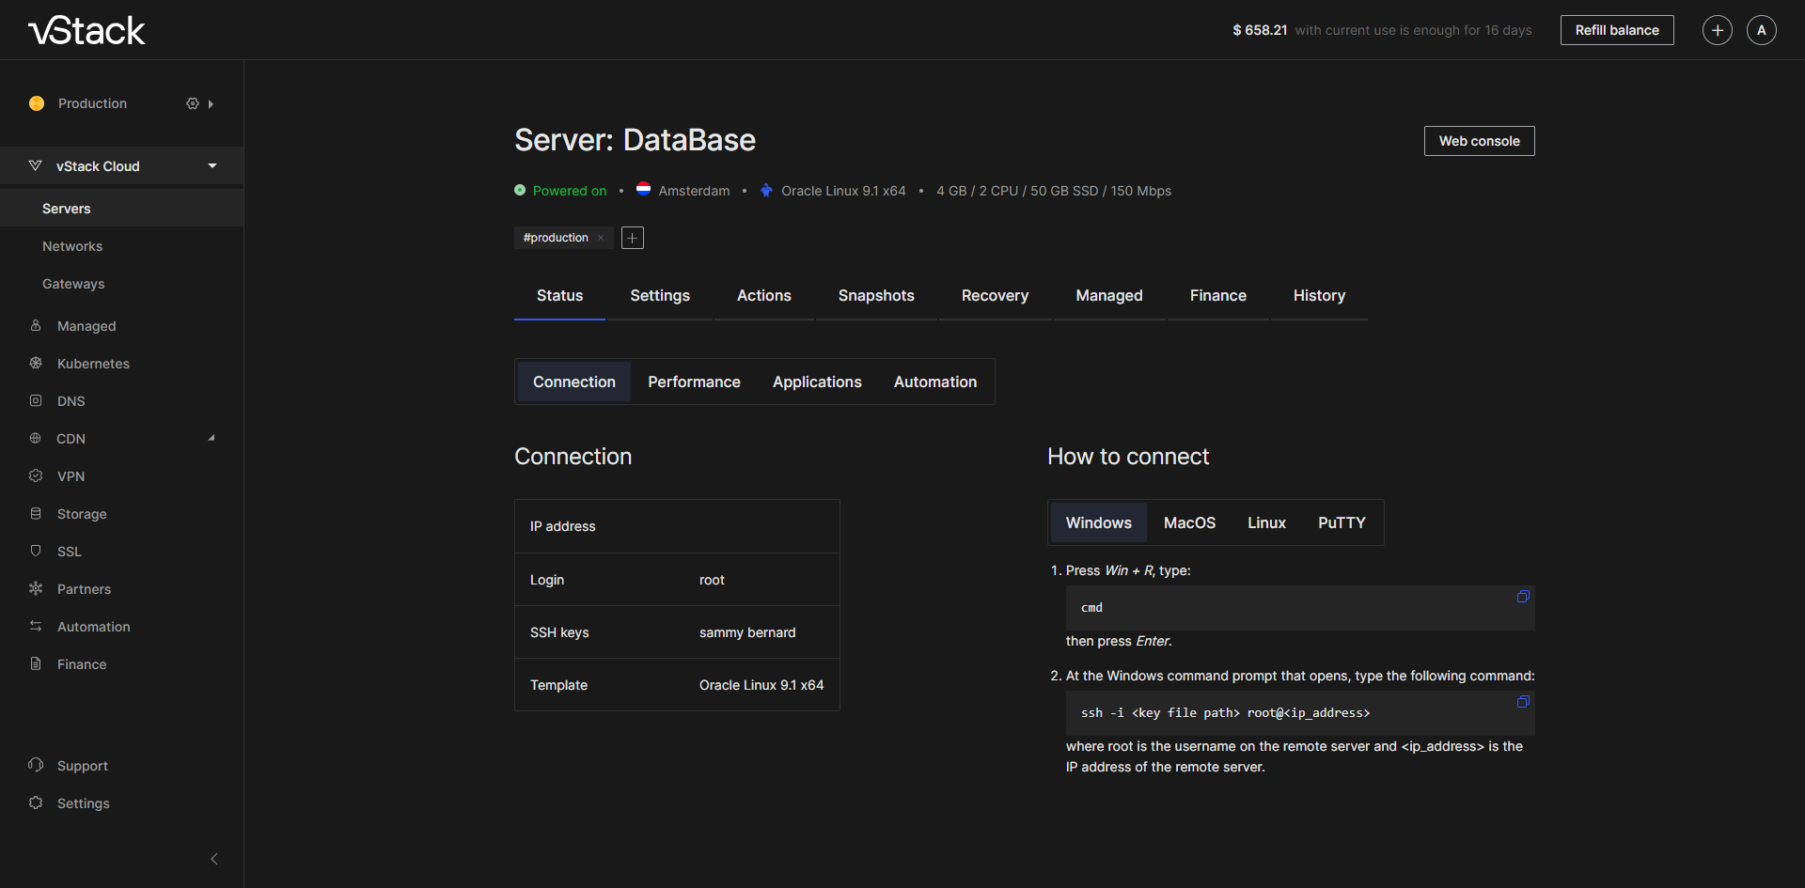Viewport: 1805px width, 888px height.
Task: Click the Storage sidebar icon
Action: click(36, 513)
